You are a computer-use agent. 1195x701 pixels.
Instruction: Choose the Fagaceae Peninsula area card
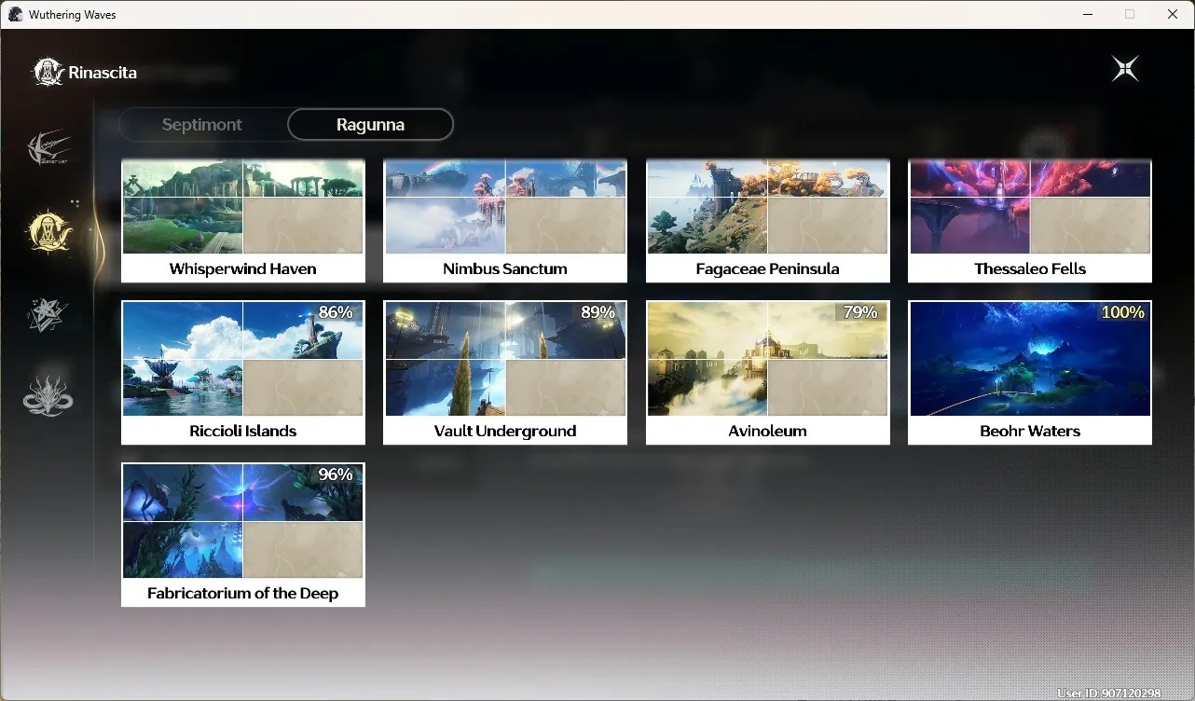click(768, 221)
